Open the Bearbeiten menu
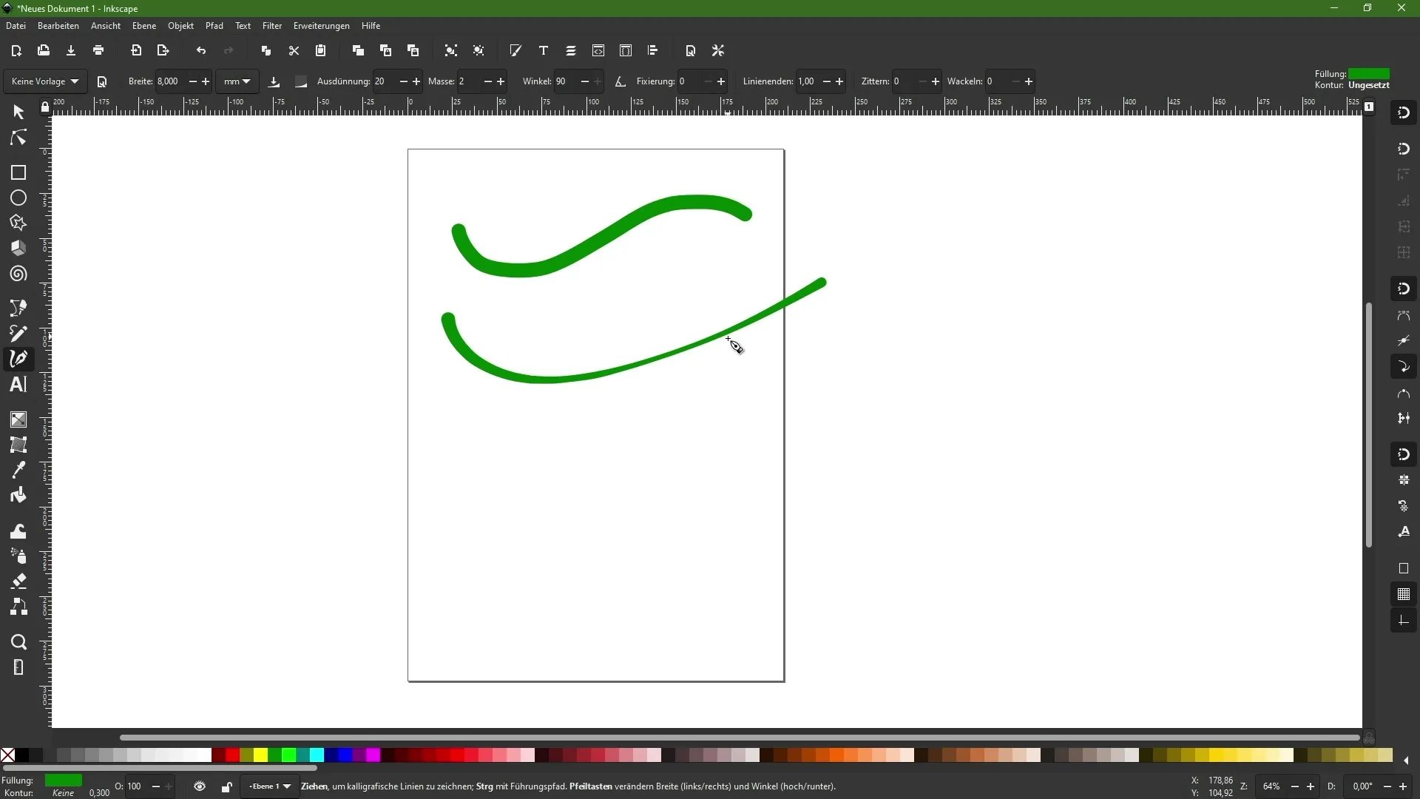 (x=58, y=26)
